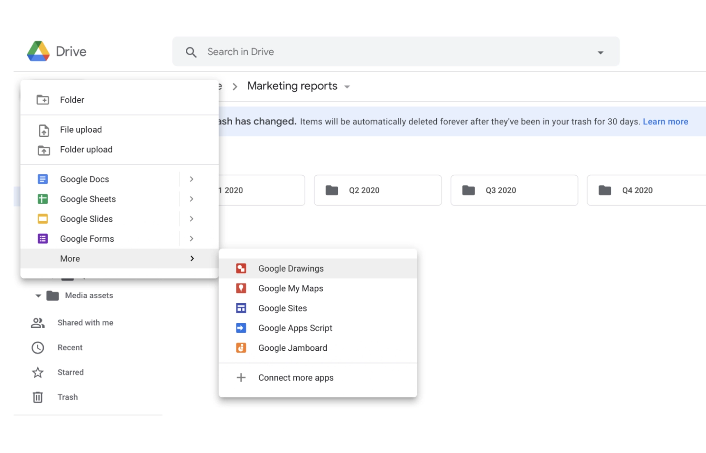Click the Google Sheets icon
The height and width of the screenshot is (453, 706).
pyautogui.click(x=43, y=199)
